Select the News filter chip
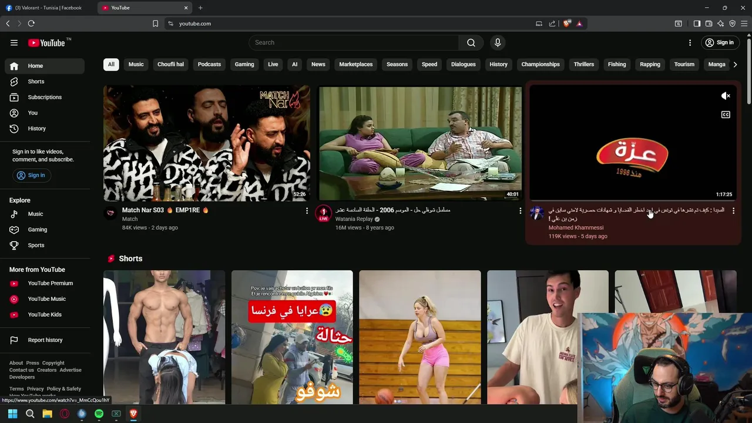752x423 pixels. (318, 64)
